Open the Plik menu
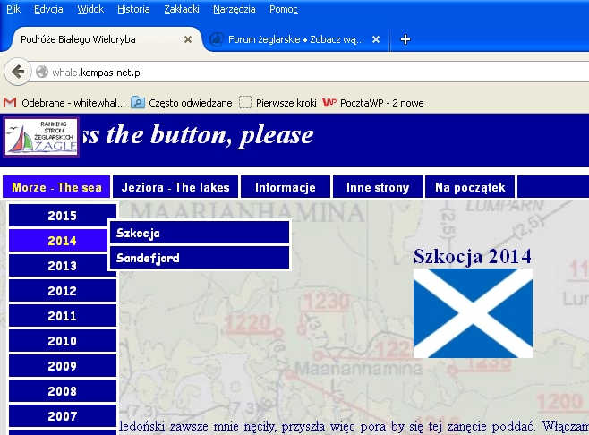Screen dimensions: 589x435 (13, 9)
